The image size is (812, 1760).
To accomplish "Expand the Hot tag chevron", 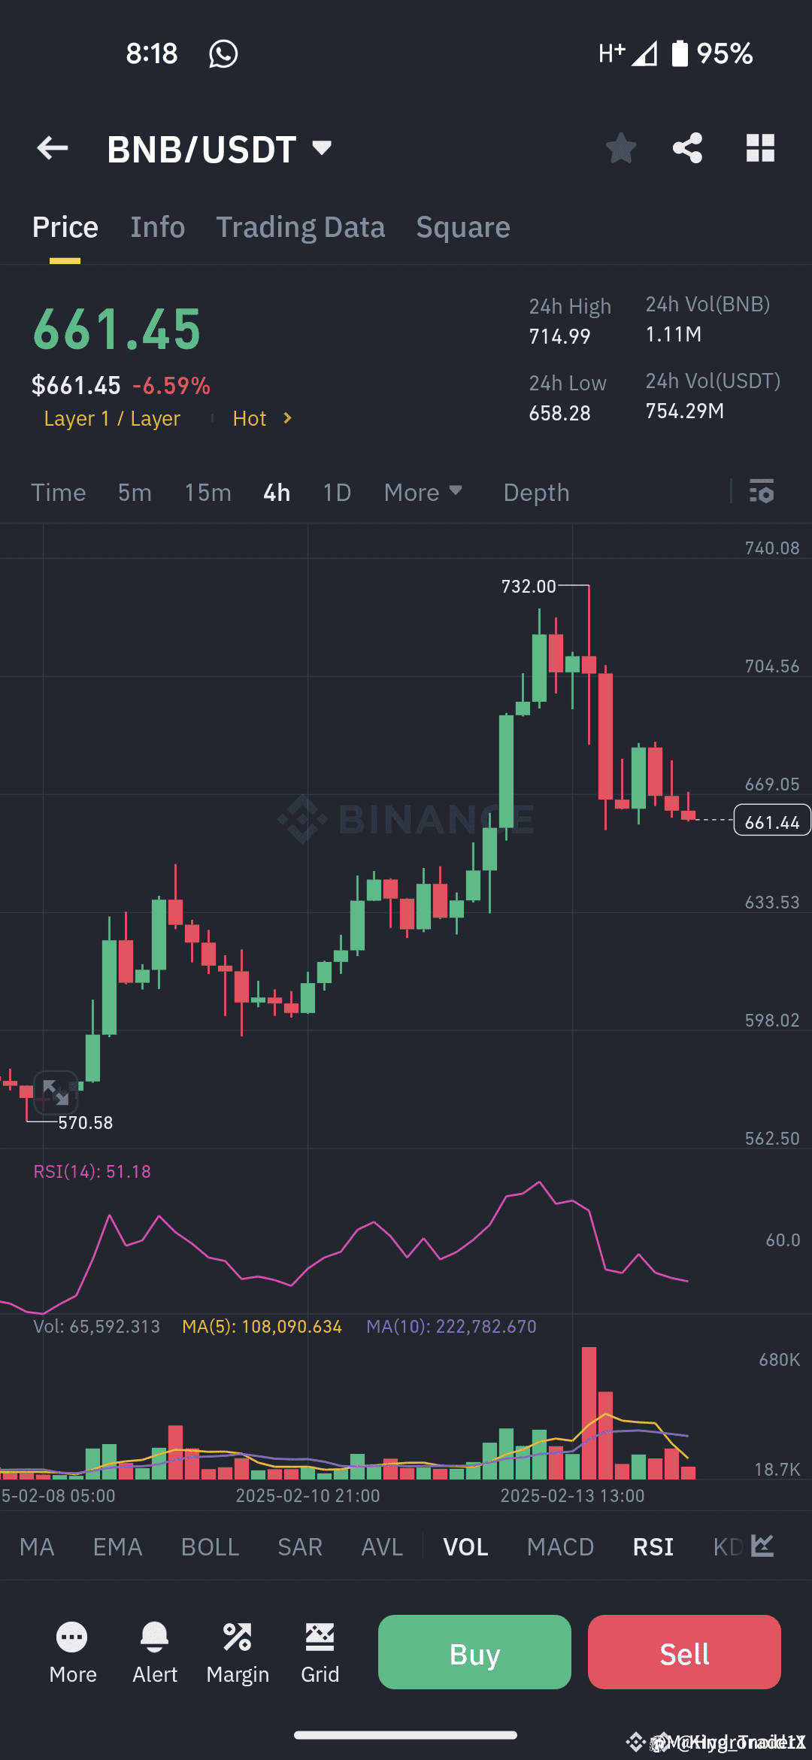I will pos(287,418).
